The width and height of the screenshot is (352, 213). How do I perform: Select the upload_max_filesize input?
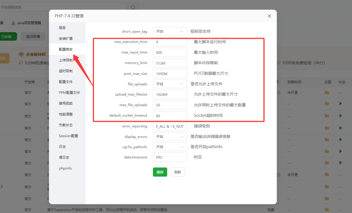tap(170, 95)
